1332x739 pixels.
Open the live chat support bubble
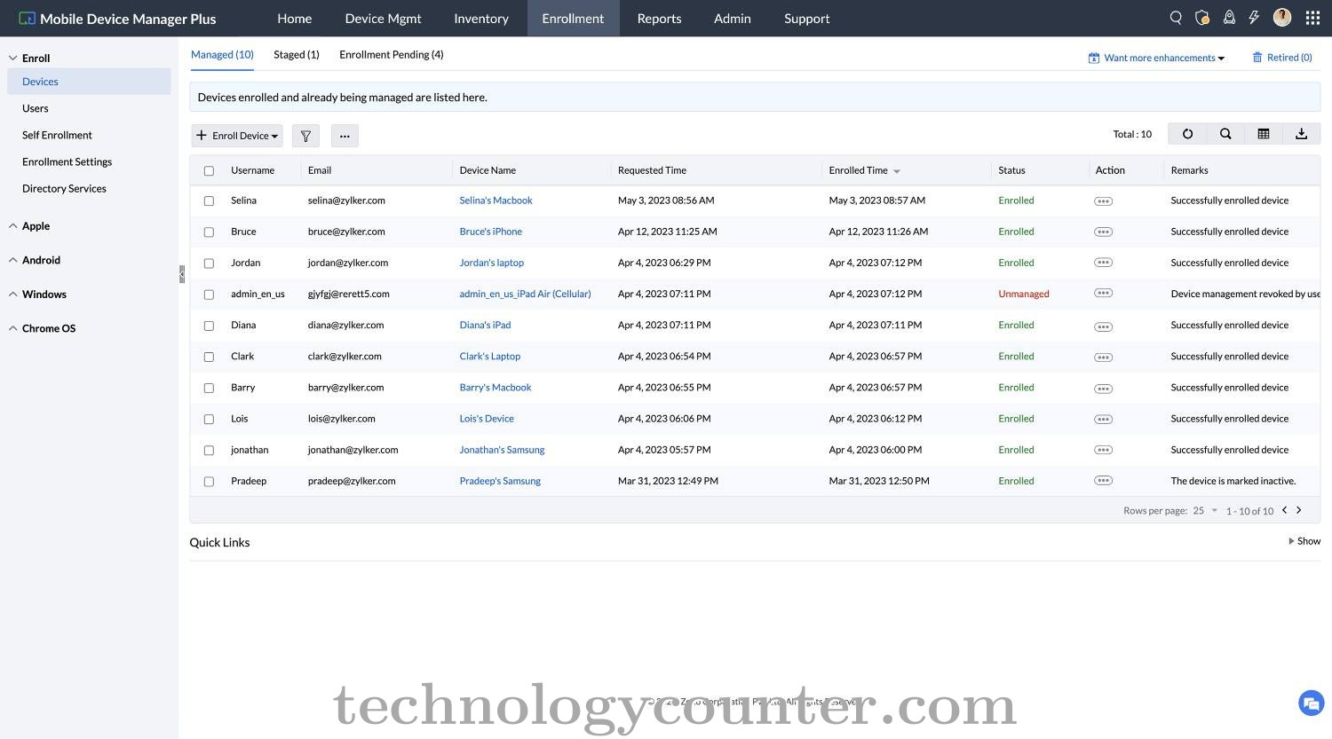[x=1311, y=704]
